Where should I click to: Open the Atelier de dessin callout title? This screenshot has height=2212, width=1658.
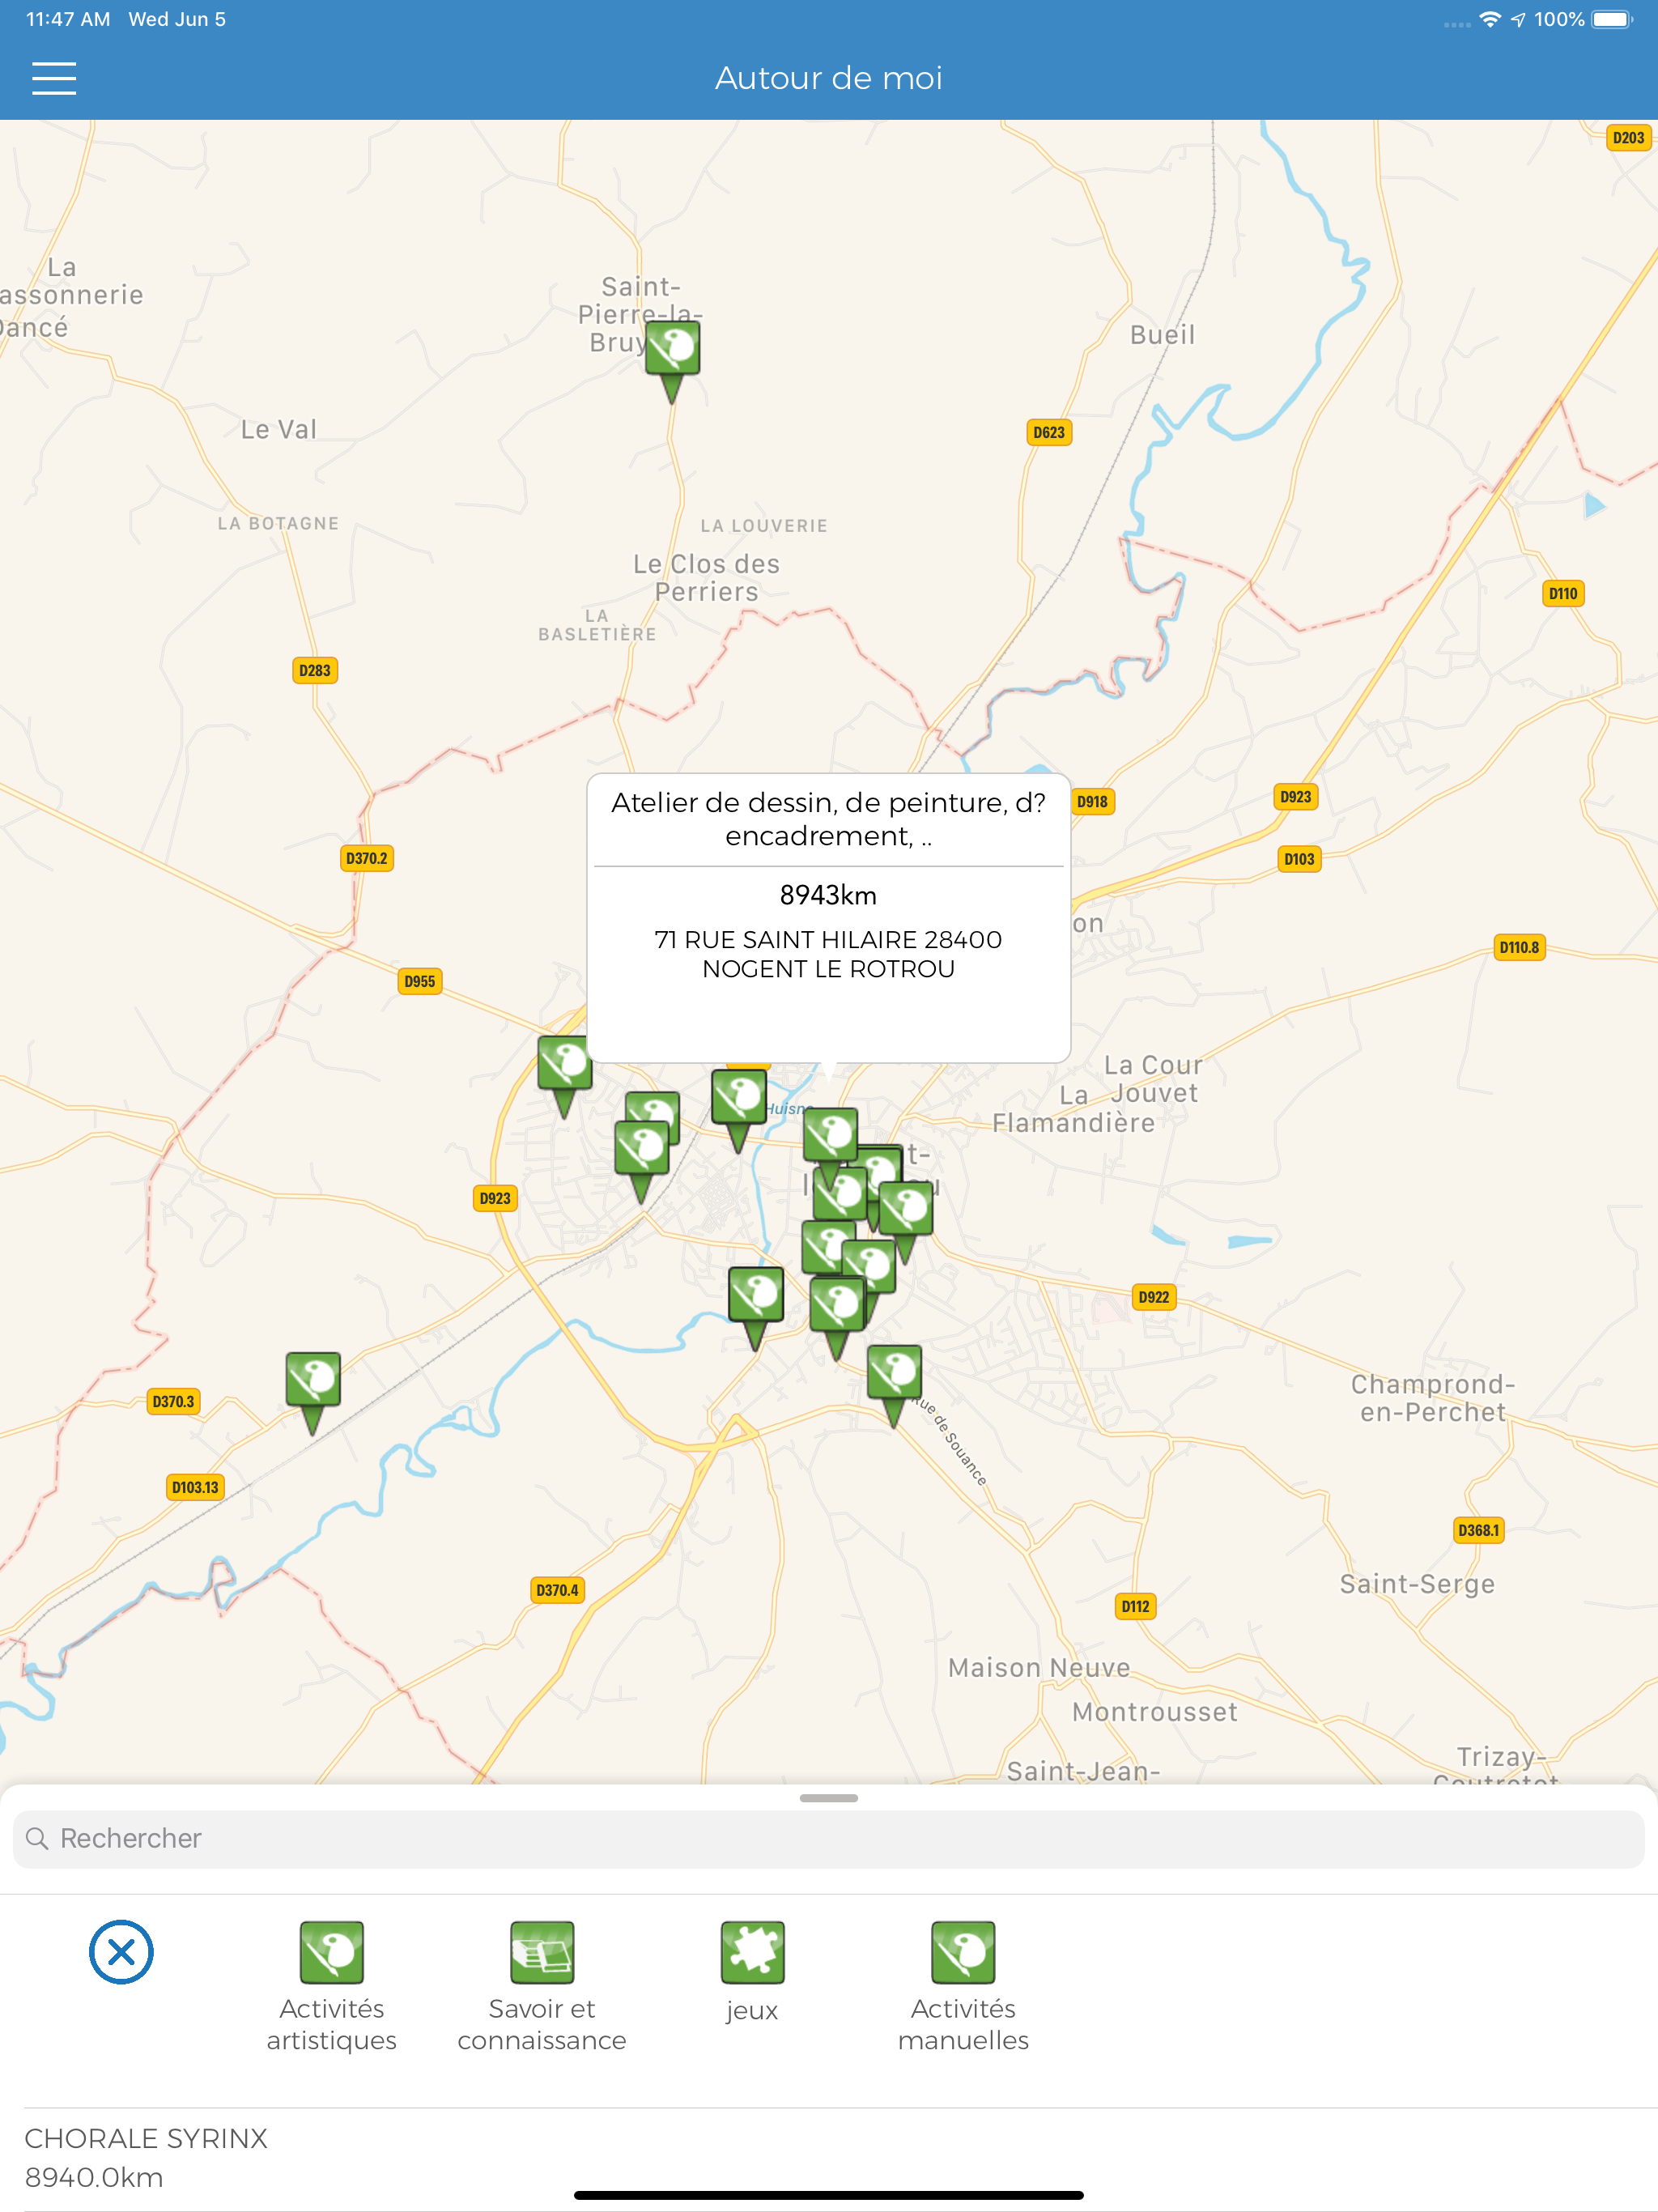(828, 818)
